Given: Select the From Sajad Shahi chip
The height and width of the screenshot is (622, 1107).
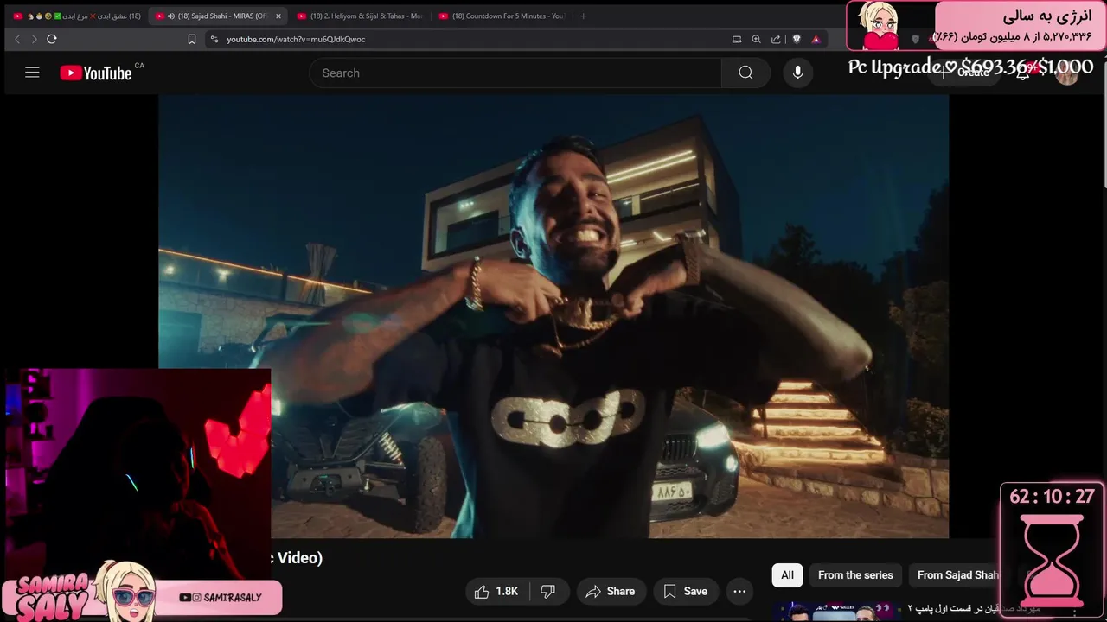Looking at the screenshot, I should [957, 575].
